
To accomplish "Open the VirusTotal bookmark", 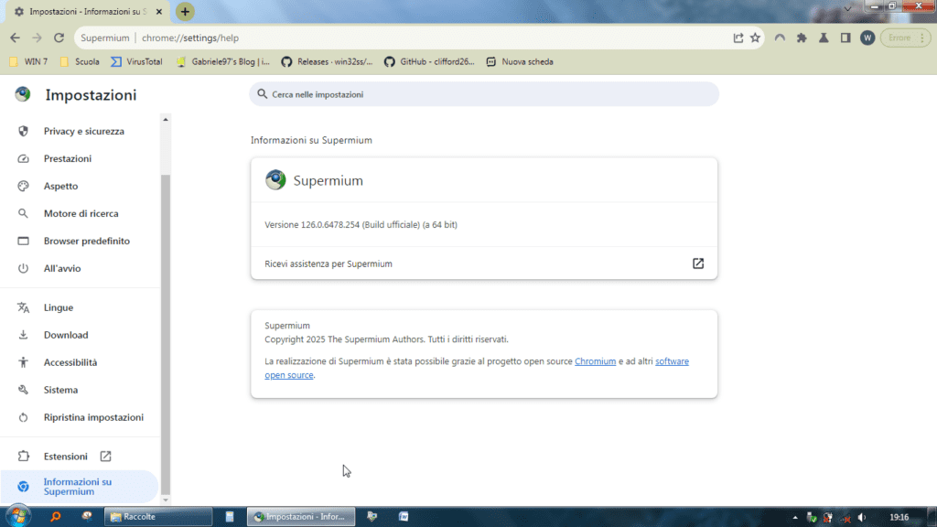I will point(137,61).
